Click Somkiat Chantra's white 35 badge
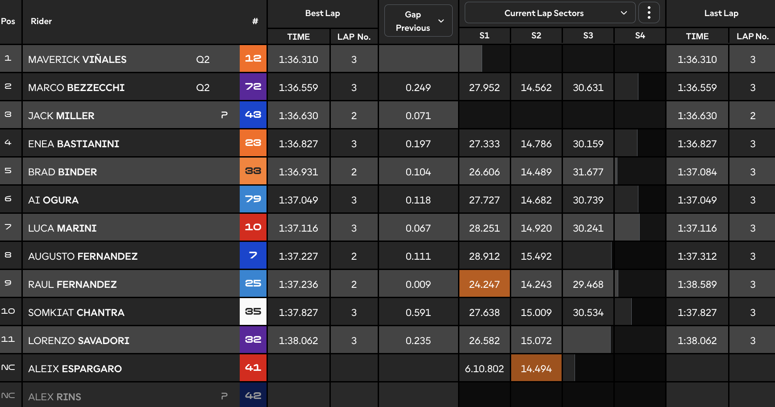 click(x=253, y=311)
